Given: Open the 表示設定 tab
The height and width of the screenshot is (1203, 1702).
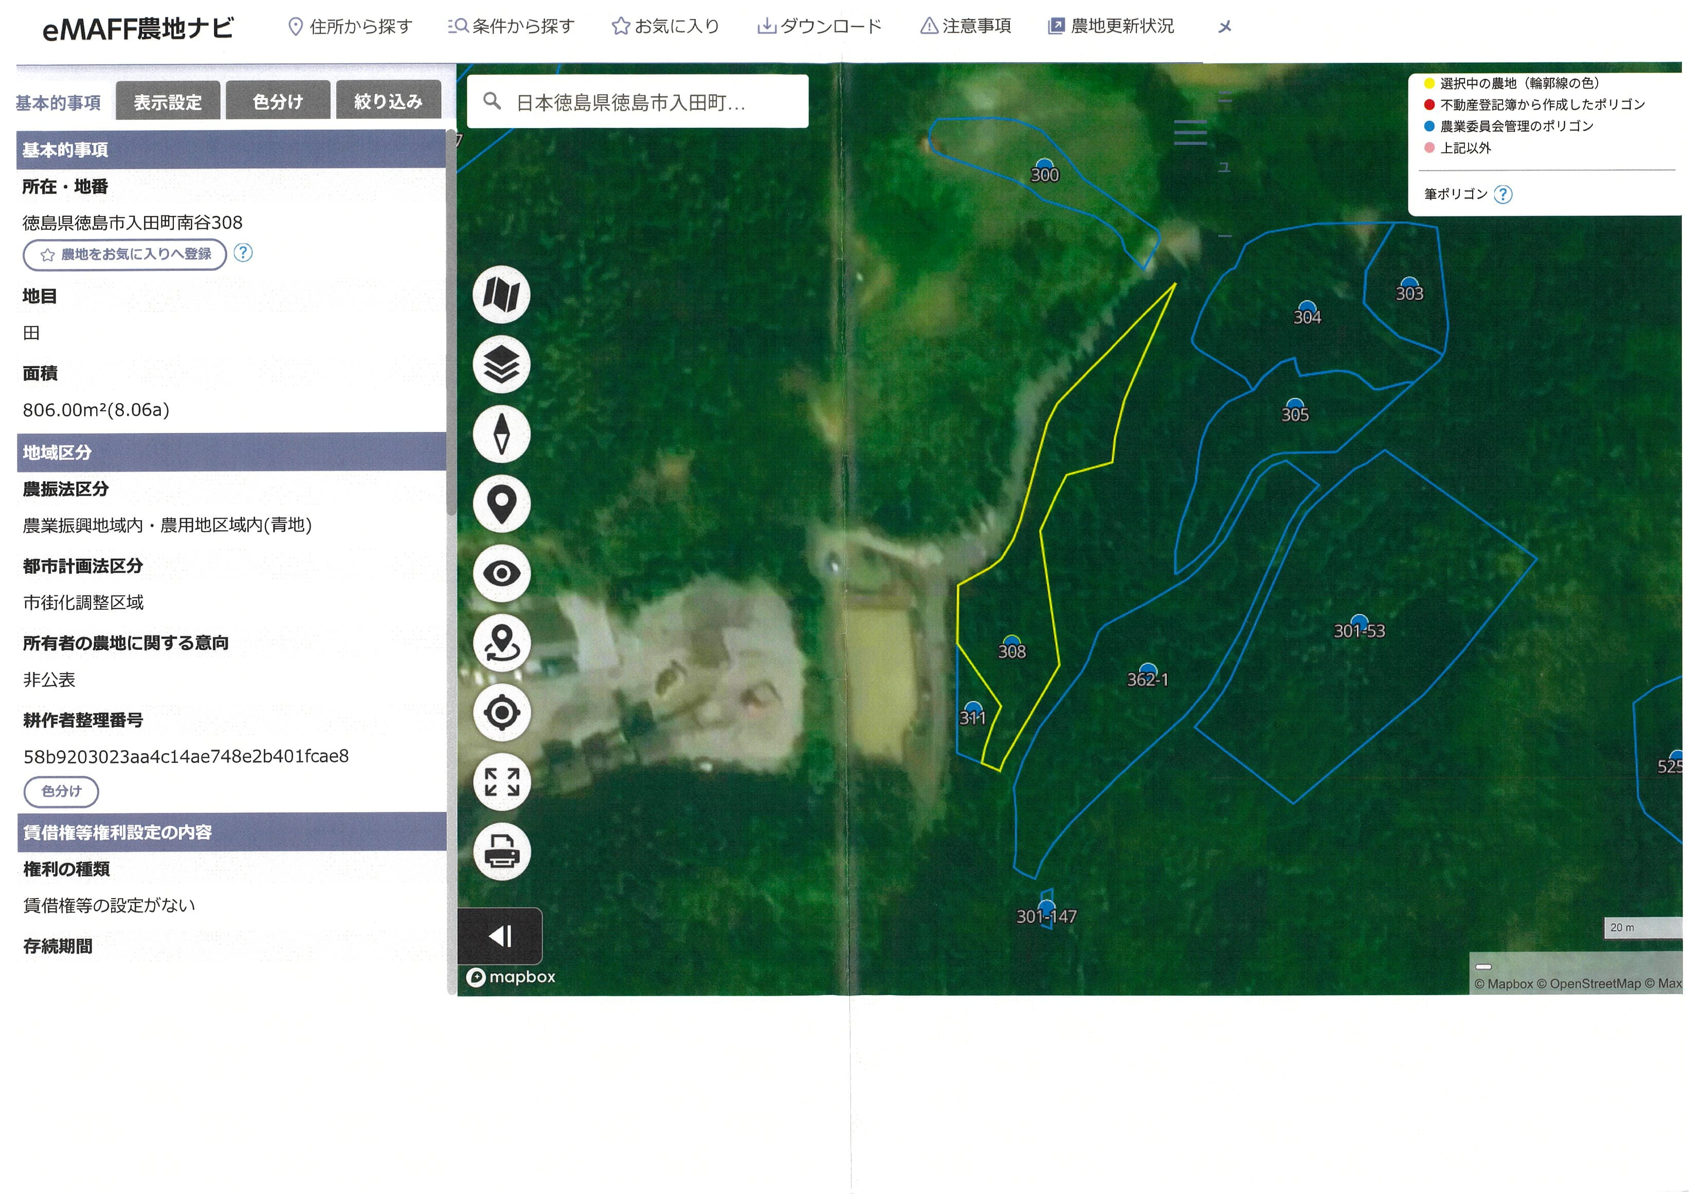Looking at the screenshot, I should (x=168, y=102).
